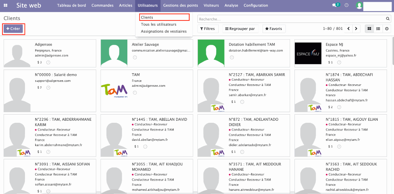Open the Articles menu
The height and width of the screenshot is (194, 394).
[126, 5]
